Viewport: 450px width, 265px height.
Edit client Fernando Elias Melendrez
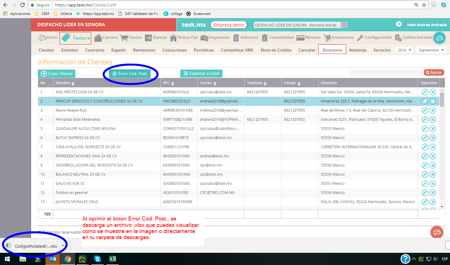pos(425,120)
